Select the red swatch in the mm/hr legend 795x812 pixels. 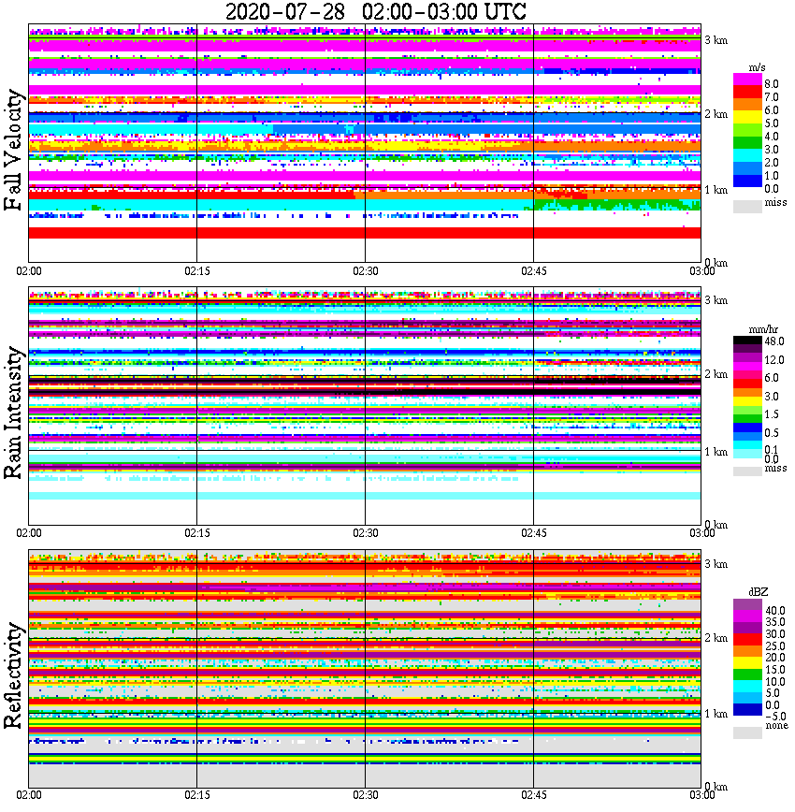coord(747,384)
